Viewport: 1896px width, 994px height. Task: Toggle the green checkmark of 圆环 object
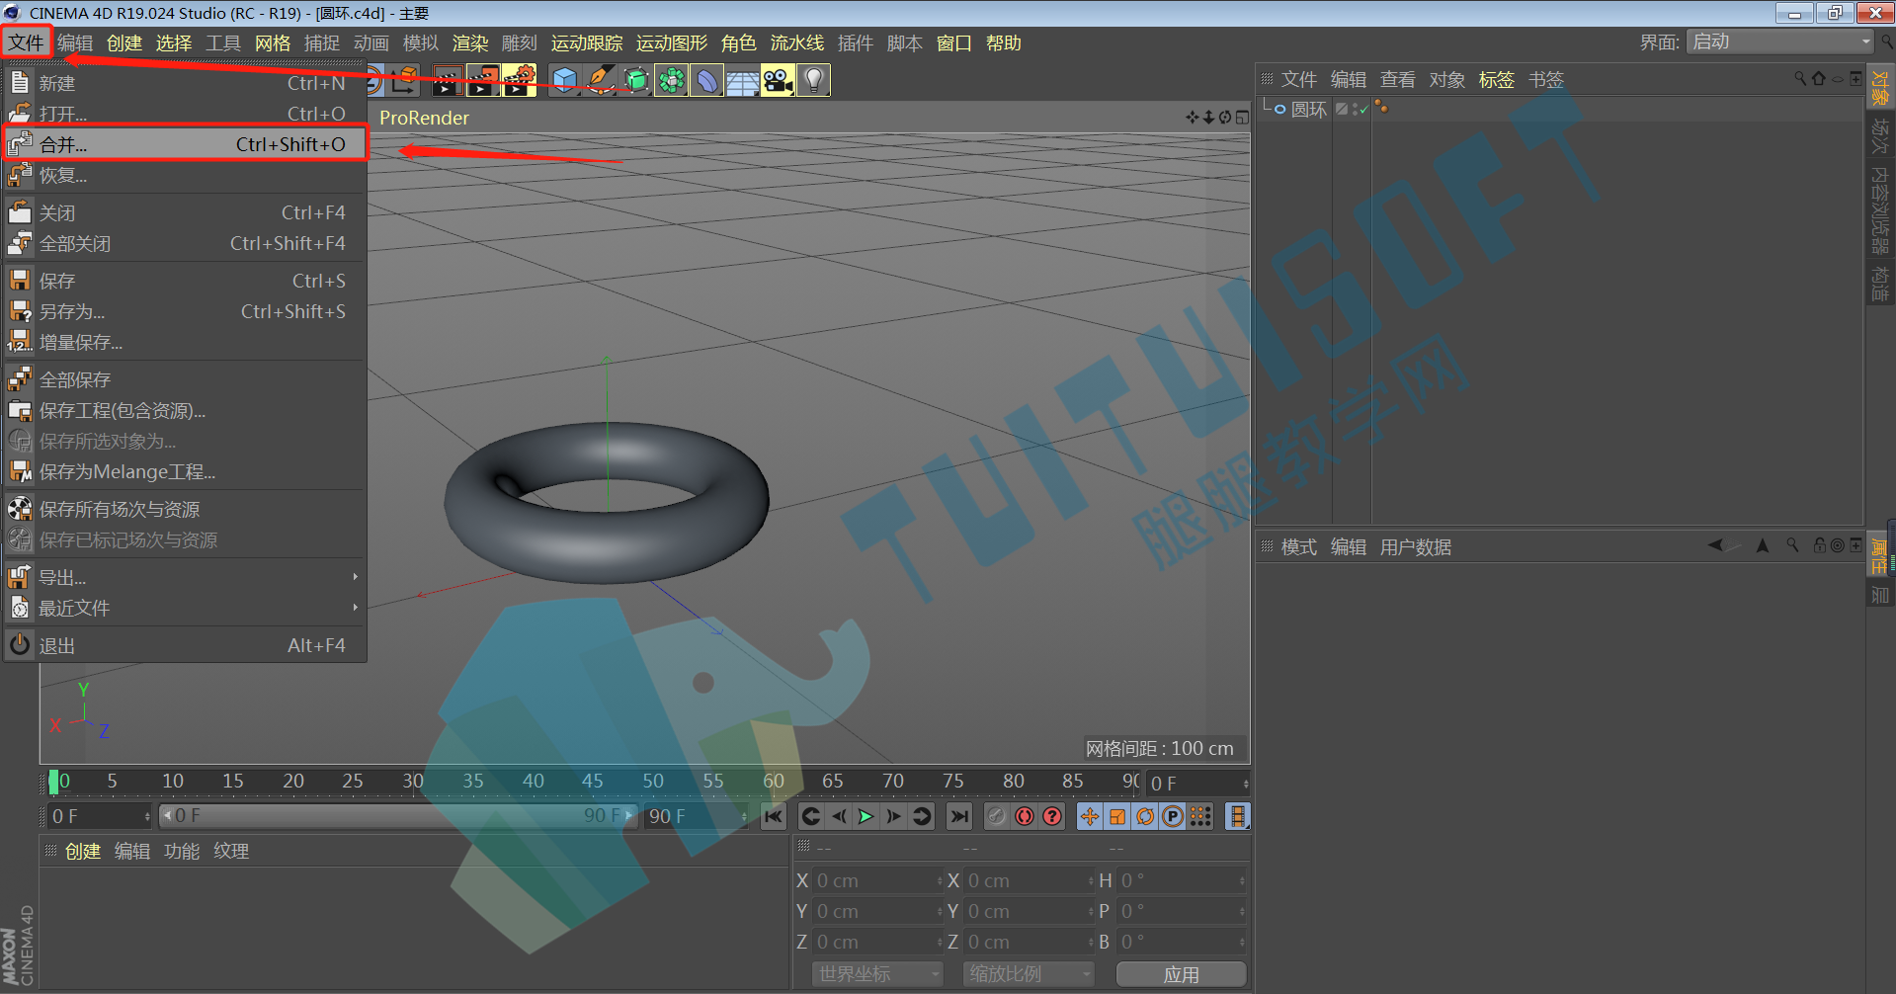point(1363,109)
